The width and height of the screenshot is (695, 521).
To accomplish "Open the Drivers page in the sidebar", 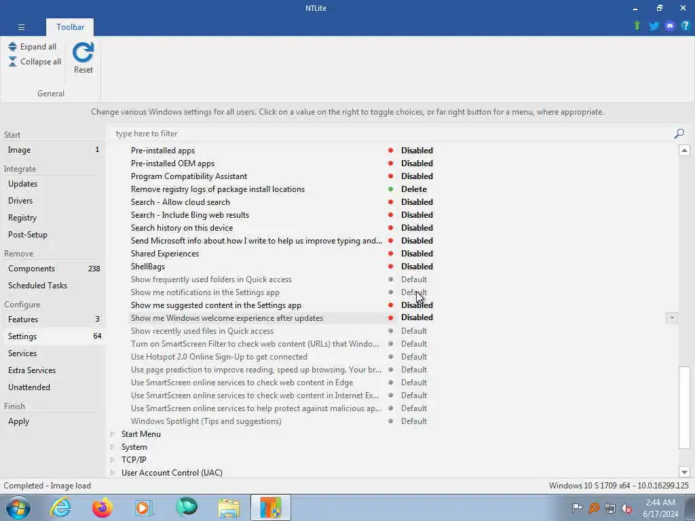I will tap(53, 201).
